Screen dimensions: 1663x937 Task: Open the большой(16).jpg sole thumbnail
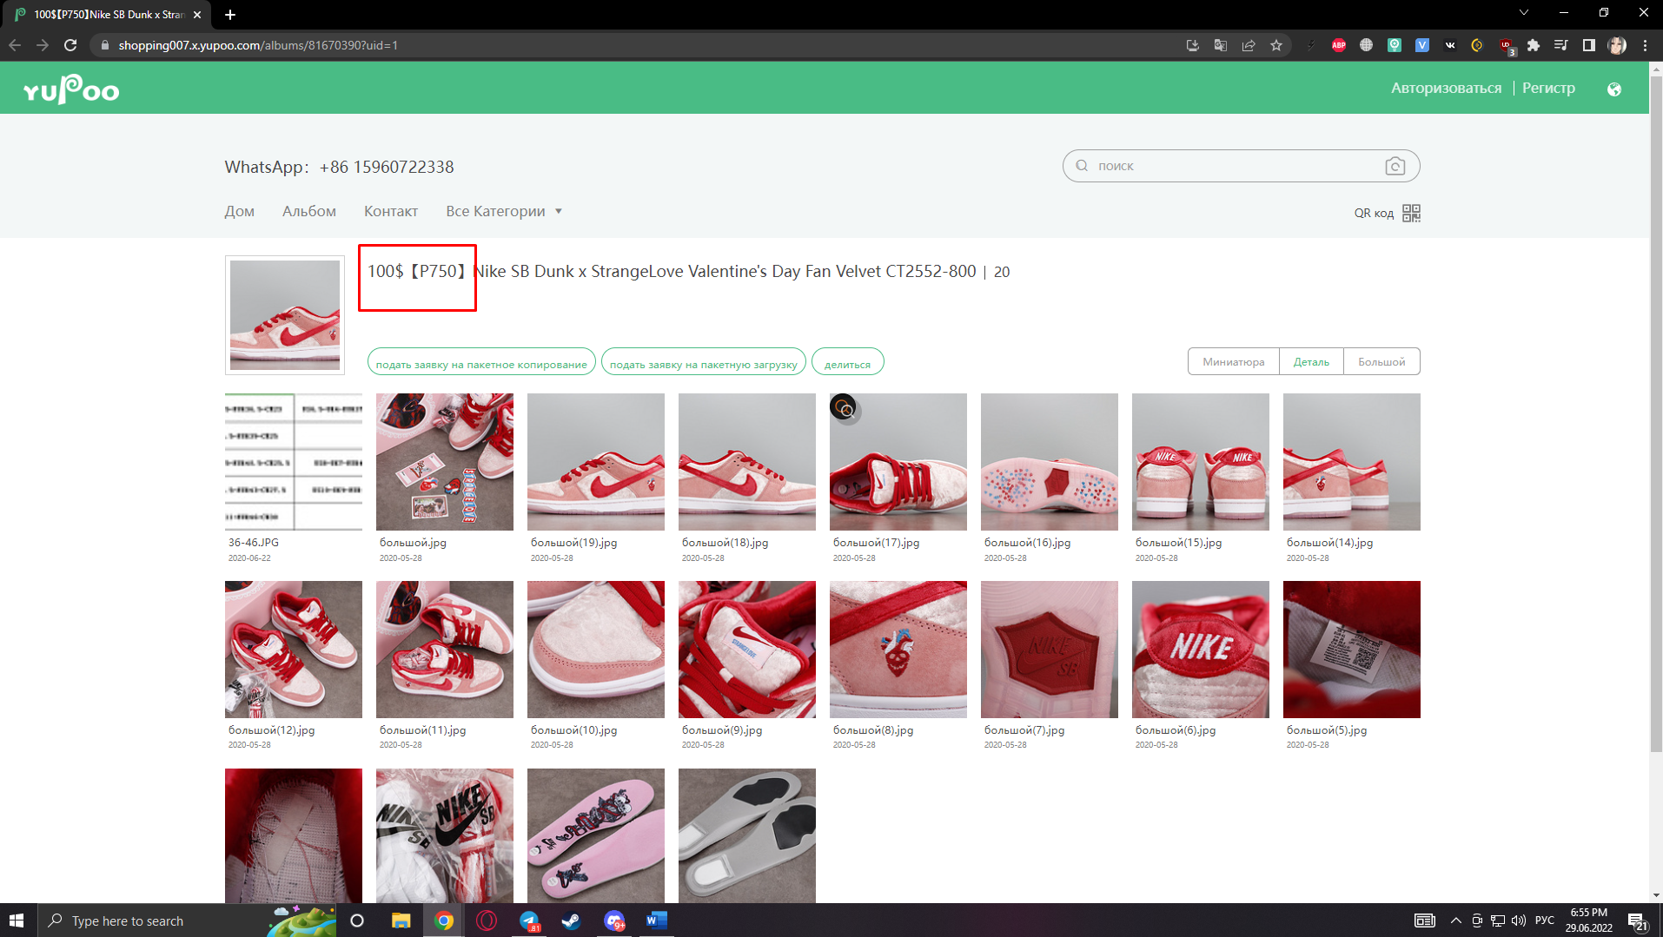(1050, 461)
